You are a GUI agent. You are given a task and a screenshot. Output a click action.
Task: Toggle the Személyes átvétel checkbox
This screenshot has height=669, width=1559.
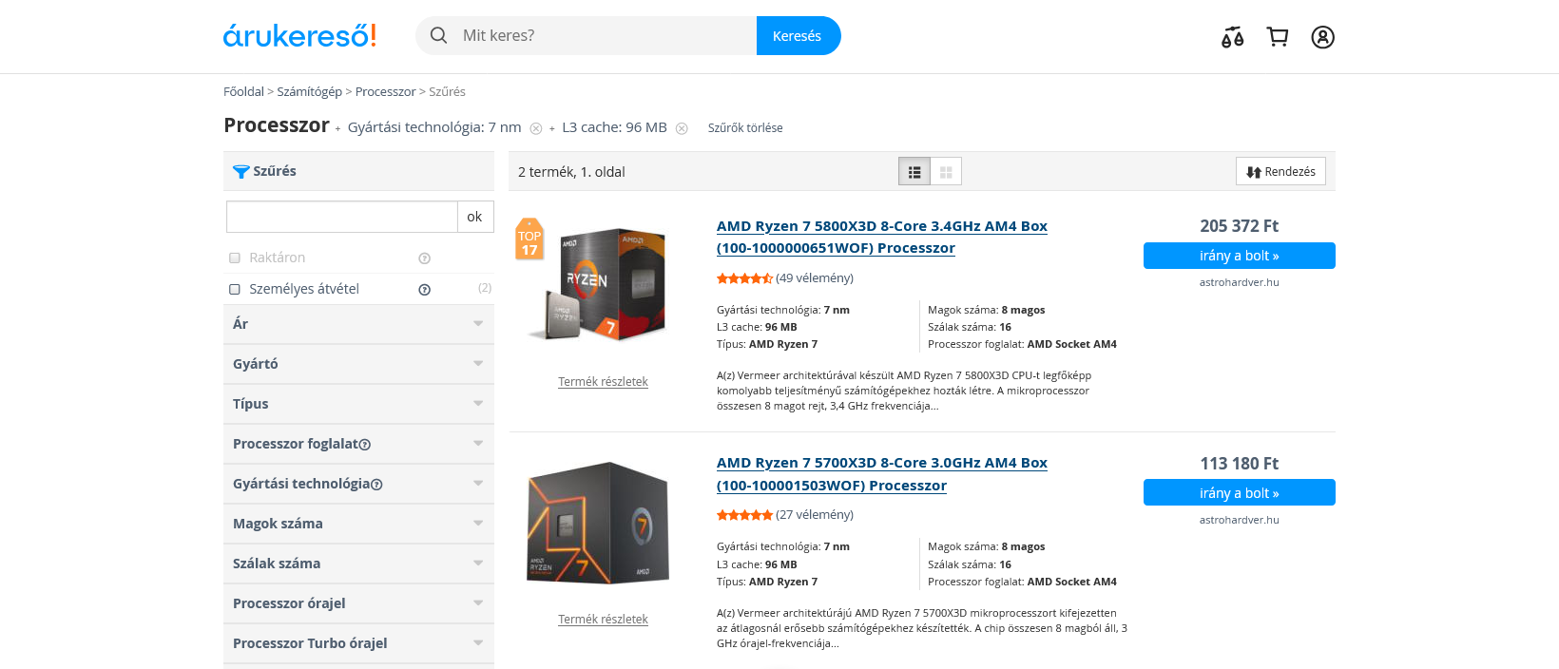click(235, 289)
